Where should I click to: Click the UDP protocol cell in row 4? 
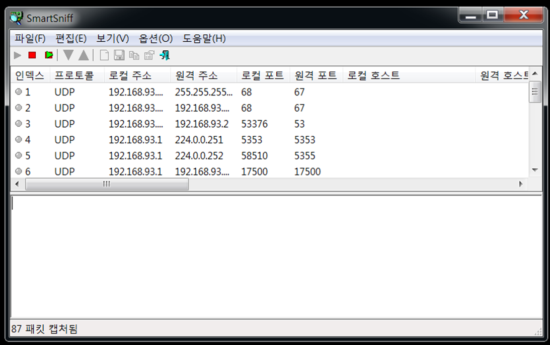point(64,140)
